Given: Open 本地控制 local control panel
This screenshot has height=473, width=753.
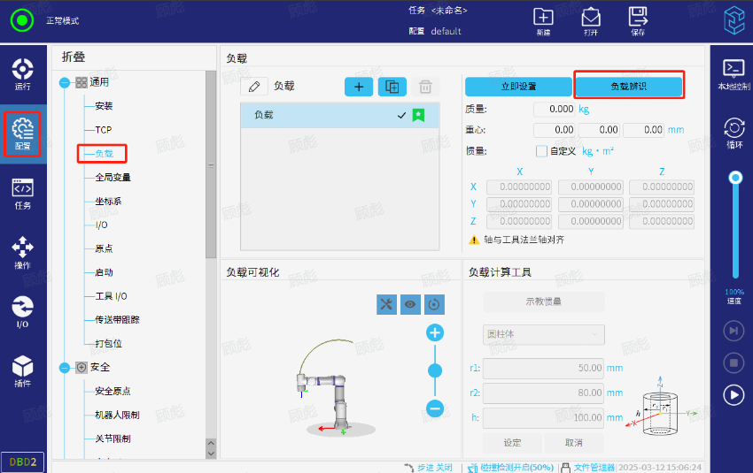Looking at the screenshot, I should (734, 73).
